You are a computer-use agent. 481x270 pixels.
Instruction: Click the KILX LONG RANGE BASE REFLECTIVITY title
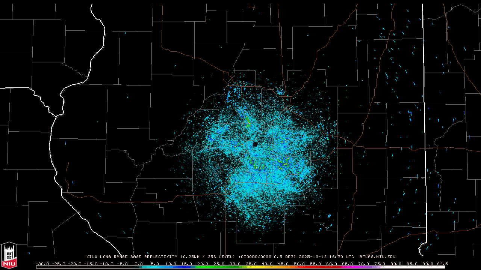(x=132, y=257)
